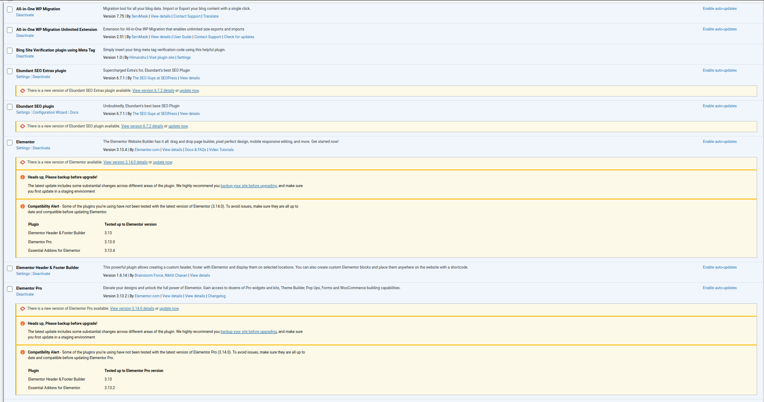Open Video Tutorials link for Elementor

pyautogui.click(x=221, y=150)
